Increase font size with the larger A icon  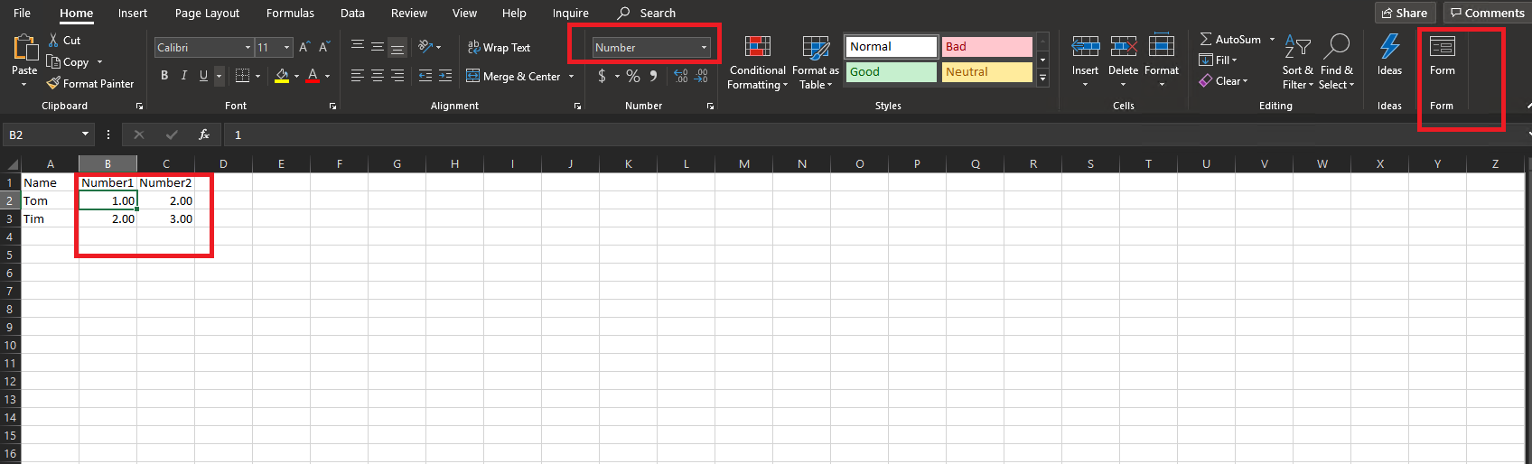coord(304,47)
